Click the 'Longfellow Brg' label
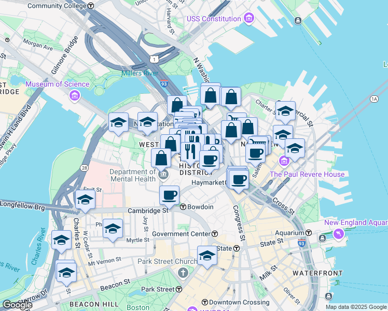 22,205
